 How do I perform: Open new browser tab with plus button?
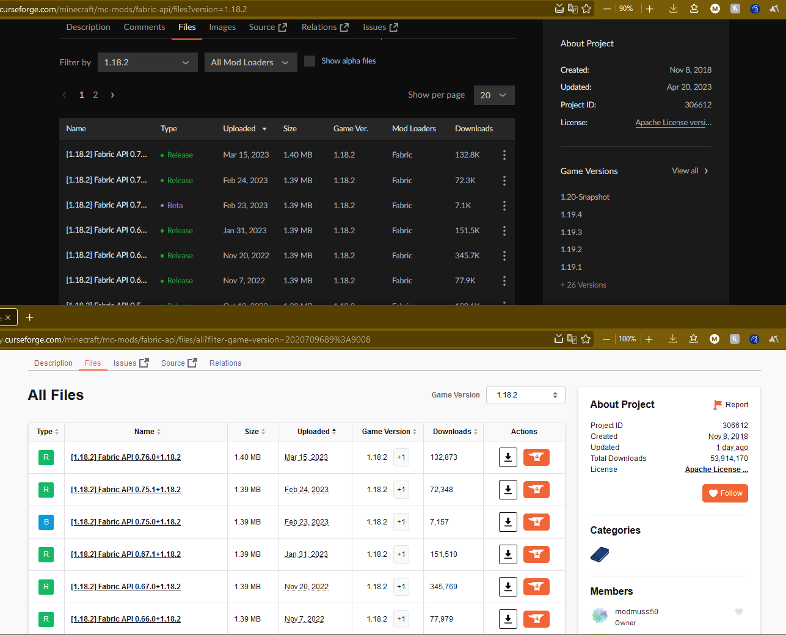point(29,317)
